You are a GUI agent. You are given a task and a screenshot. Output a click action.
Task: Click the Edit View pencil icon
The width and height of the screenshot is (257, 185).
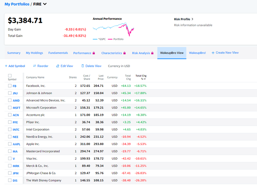pyautogui.click(x=58, y=66)
